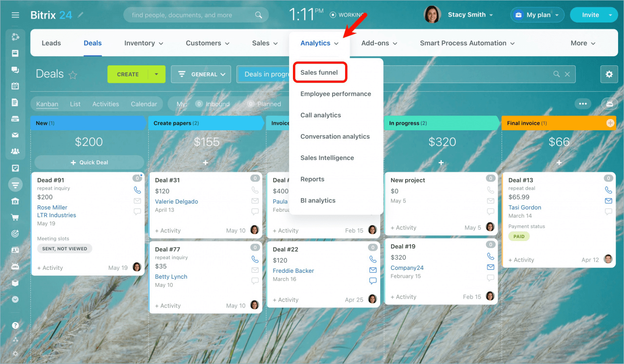This screenshot has width=624, height=364.
Task: Select Call analytics in the Analytics menu
Action: [321, 115]
